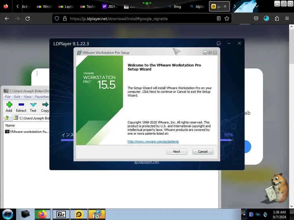Open 7-Zip from the taskbar

tap(61, 214)
